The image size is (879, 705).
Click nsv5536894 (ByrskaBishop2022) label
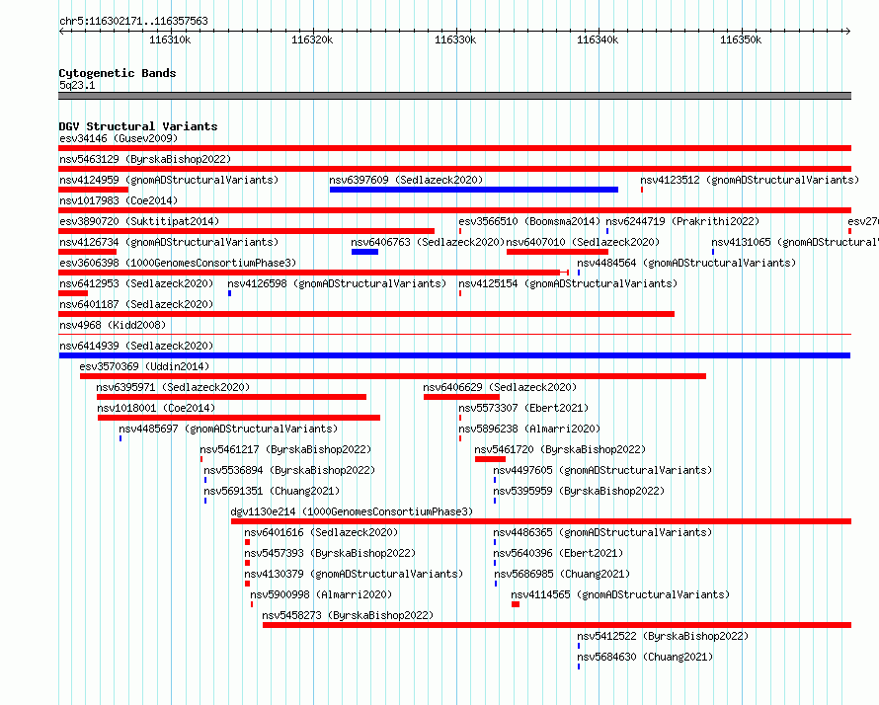[289, 470]
